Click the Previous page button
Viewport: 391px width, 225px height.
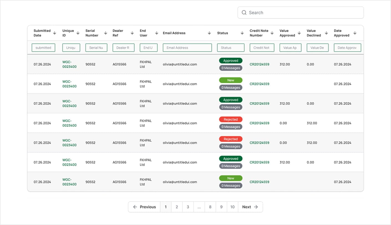tap(144, 207)
